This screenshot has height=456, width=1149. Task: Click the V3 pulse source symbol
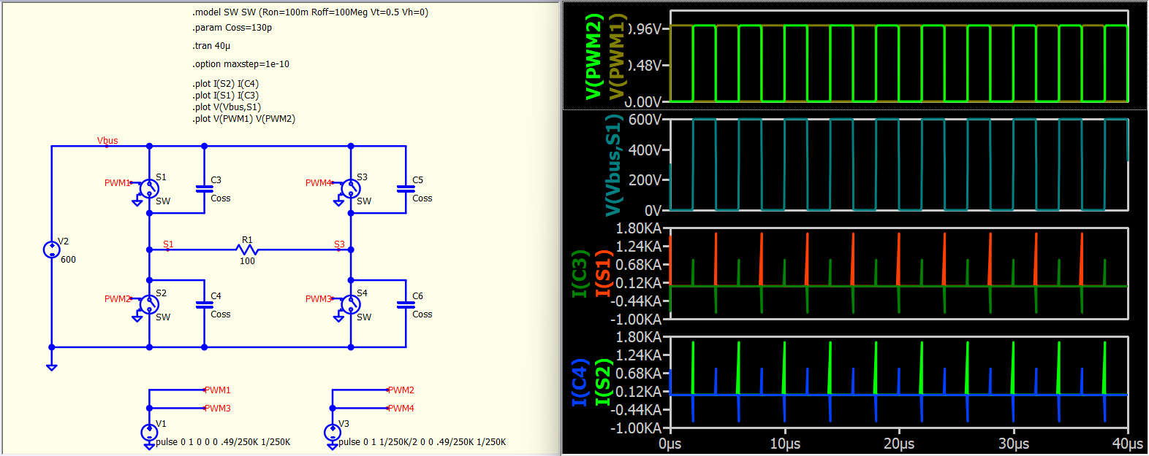coord(333,433)
